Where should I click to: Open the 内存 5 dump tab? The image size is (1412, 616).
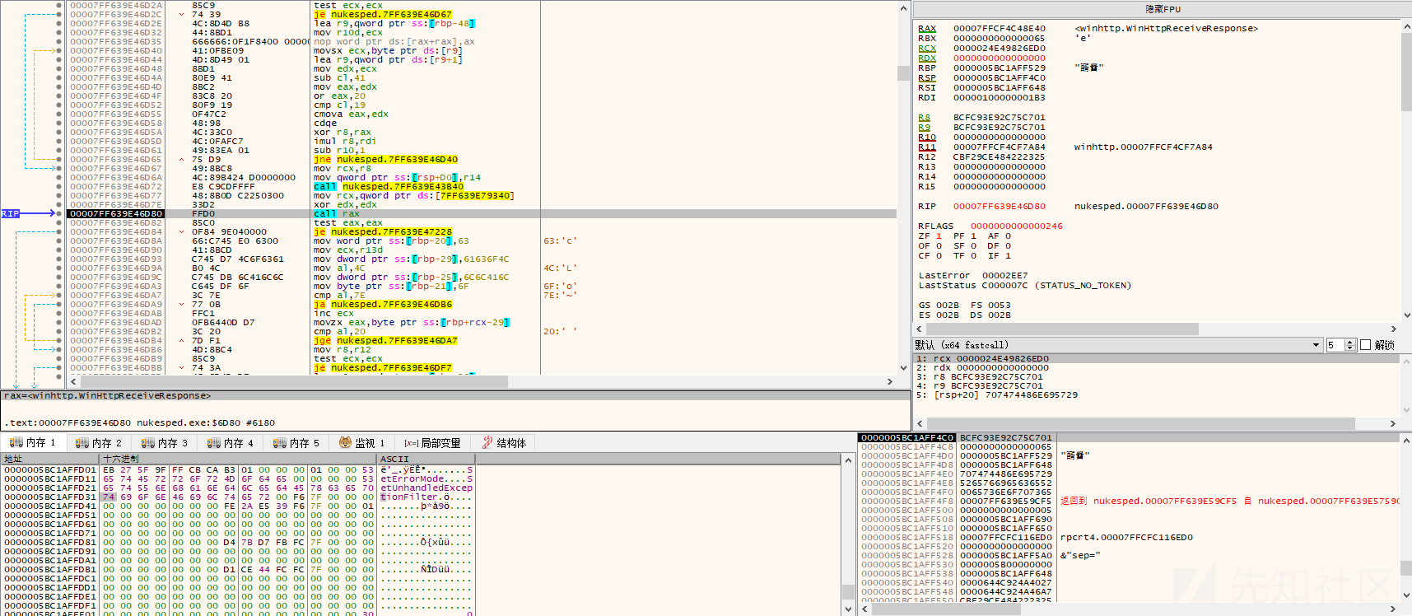coord(296,443)
